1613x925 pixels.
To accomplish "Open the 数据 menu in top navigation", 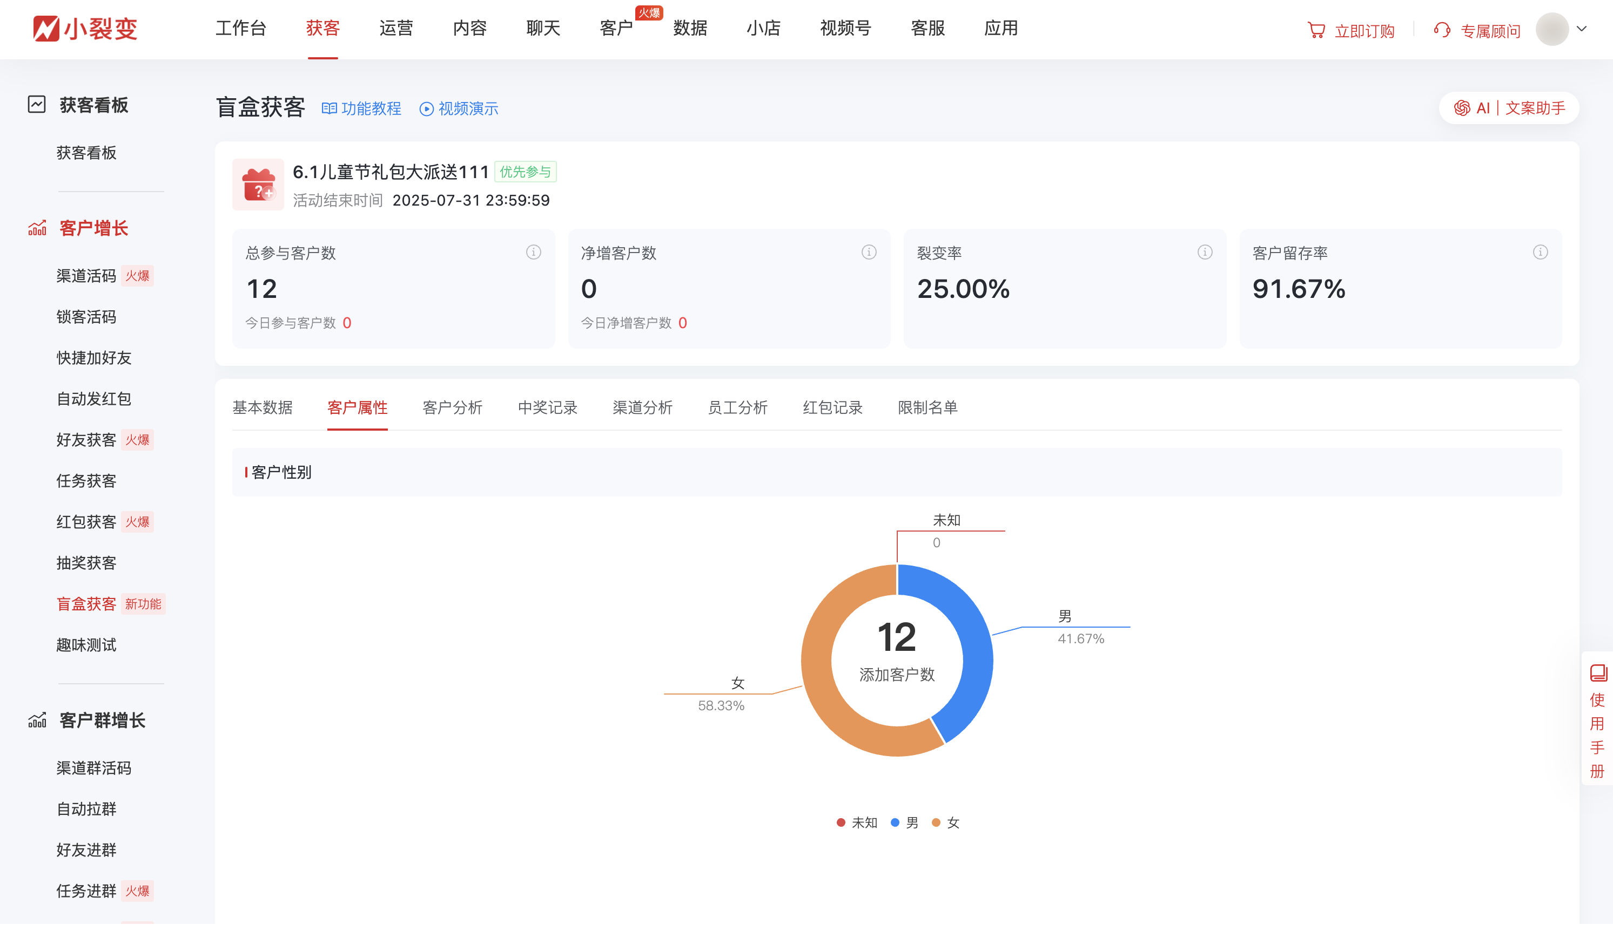I will [x=690, y=29].
